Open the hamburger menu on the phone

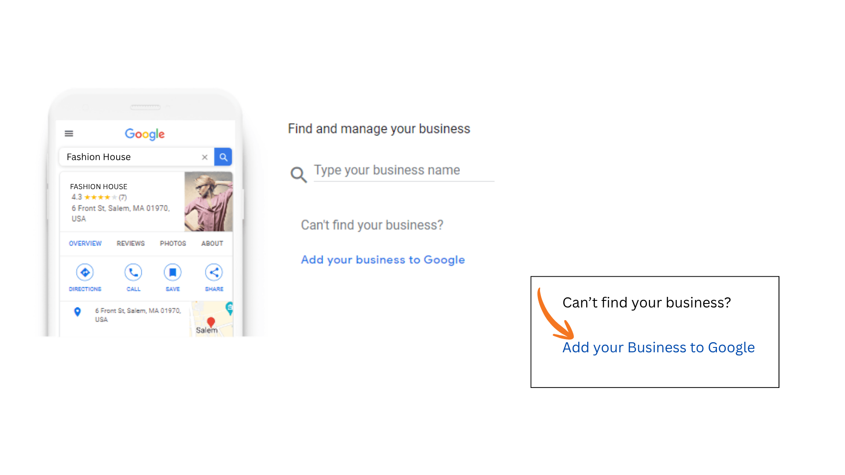(x=69, y=134)
